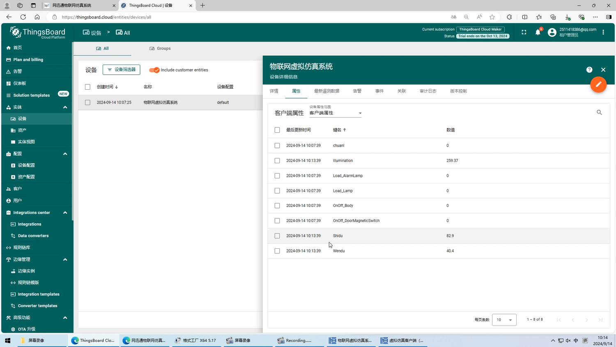616x347 pixels.
Task: Open the 审计日志 tab
Action: 428,91
